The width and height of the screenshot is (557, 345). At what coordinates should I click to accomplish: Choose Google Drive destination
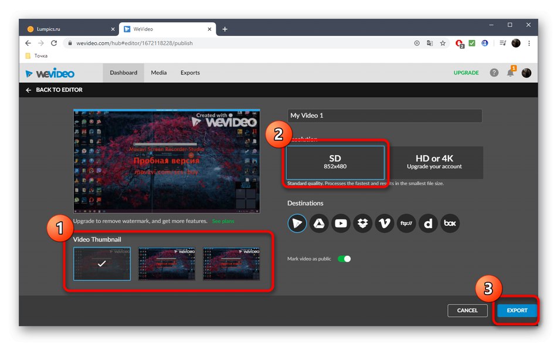point(319,223)
